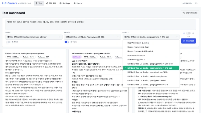Click the logout icon next to the email
Image resolution: width=201 pixels, height=113 pixels.
[x=196, y=3]
